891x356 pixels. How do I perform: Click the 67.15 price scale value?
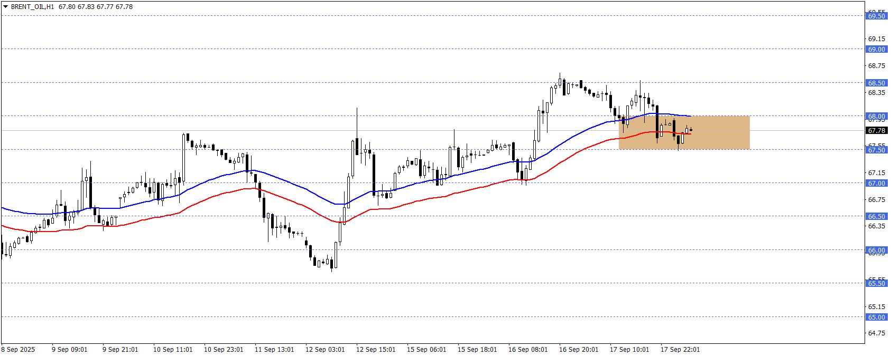click(x=877, y=172)
